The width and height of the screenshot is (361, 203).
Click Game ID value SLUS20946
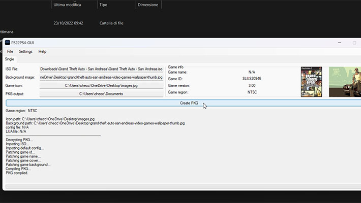click(252, 79)
